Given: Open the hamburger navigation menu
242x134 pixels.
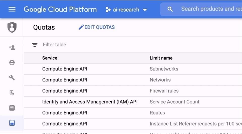Looking at the screenshot, I should pyautogui.click(x=12, y=10).
